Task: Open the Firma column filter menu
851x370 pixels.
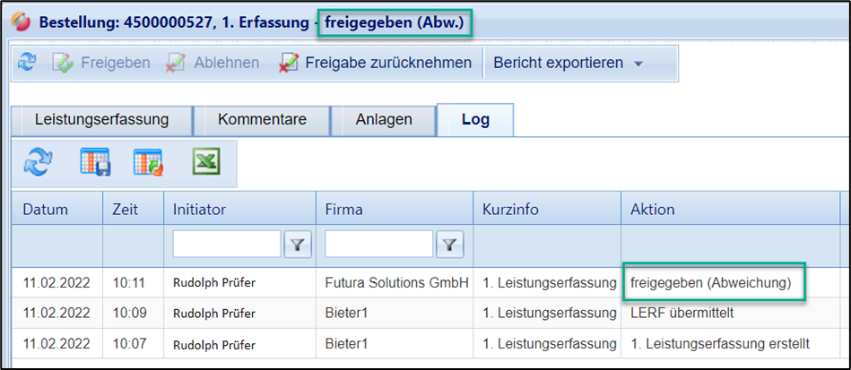Action: coord(449,244)
